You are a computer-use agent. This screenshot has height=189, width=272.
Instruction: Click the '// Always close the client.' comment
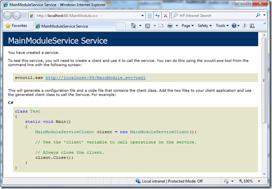(x=70, y=153)
